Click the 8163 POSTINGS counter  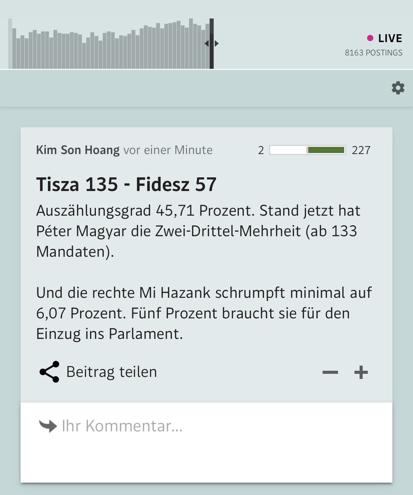[x=374, y=53]
